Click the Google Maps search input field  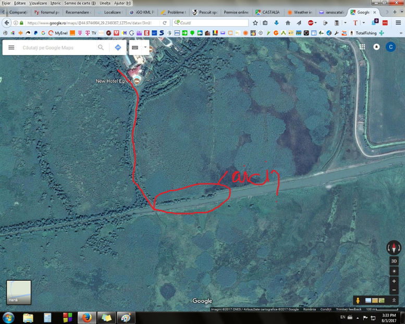click(x=57, y=47)
